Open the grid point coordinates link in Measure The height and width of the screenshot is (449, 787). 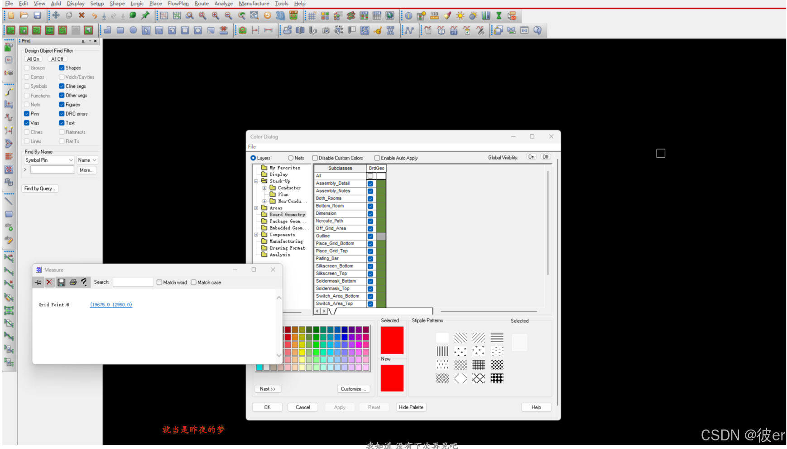(x=111, y=305)
